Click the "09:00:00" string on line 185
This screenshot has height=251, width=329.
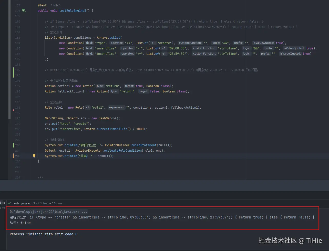[178, 48]
